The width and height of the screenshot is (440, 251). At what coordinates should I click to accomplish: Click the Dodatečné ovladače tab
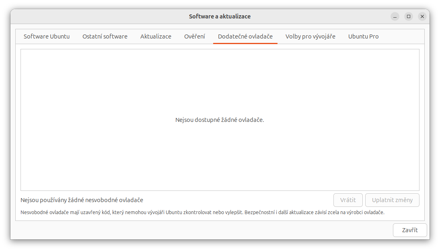[245, 36]
